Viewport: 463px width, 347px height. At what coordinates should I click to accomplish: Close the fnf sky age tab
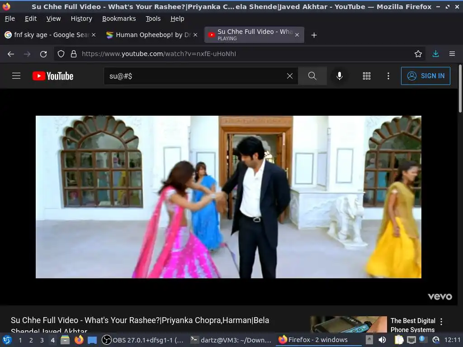94,35
